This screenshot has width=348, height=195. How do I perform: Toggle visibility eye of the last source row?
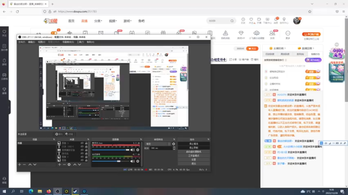[x=82, y=160]
